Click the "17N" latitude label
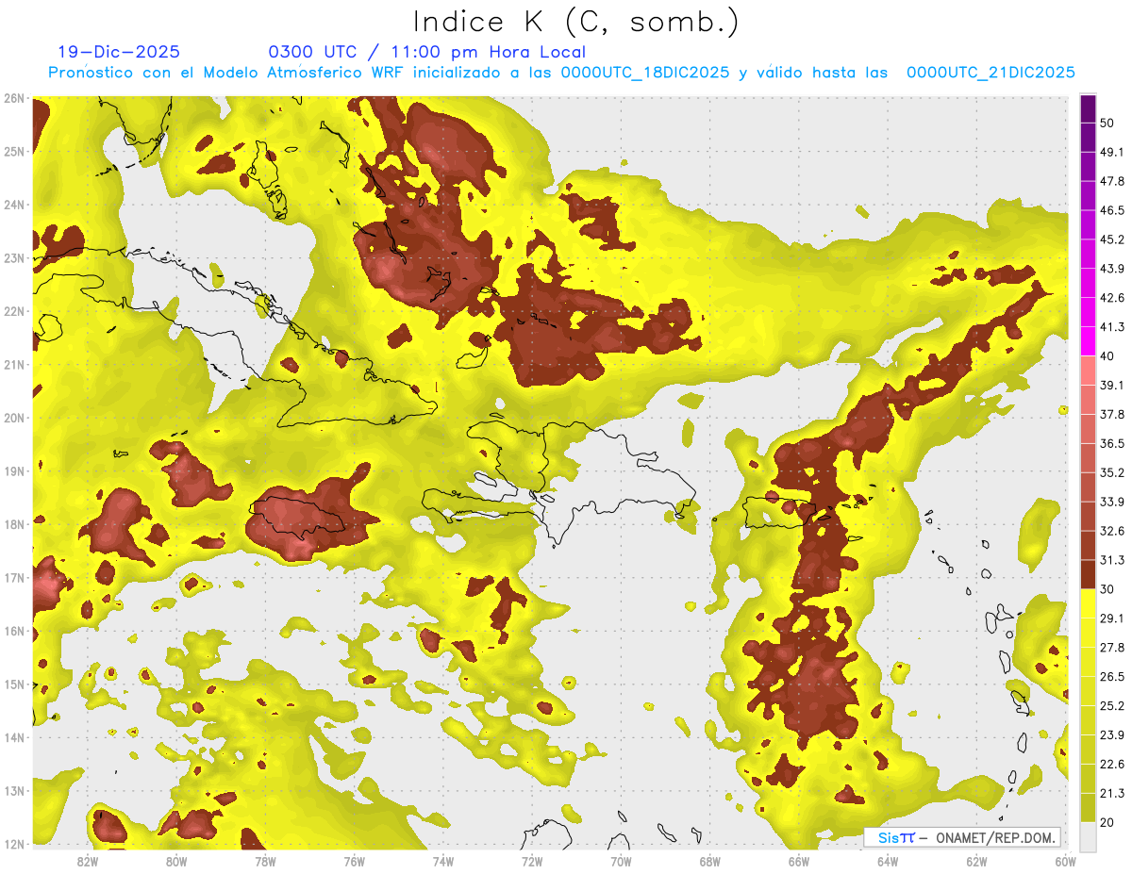The width and height of the screenshot is (1132, 874). click(13, 578)
